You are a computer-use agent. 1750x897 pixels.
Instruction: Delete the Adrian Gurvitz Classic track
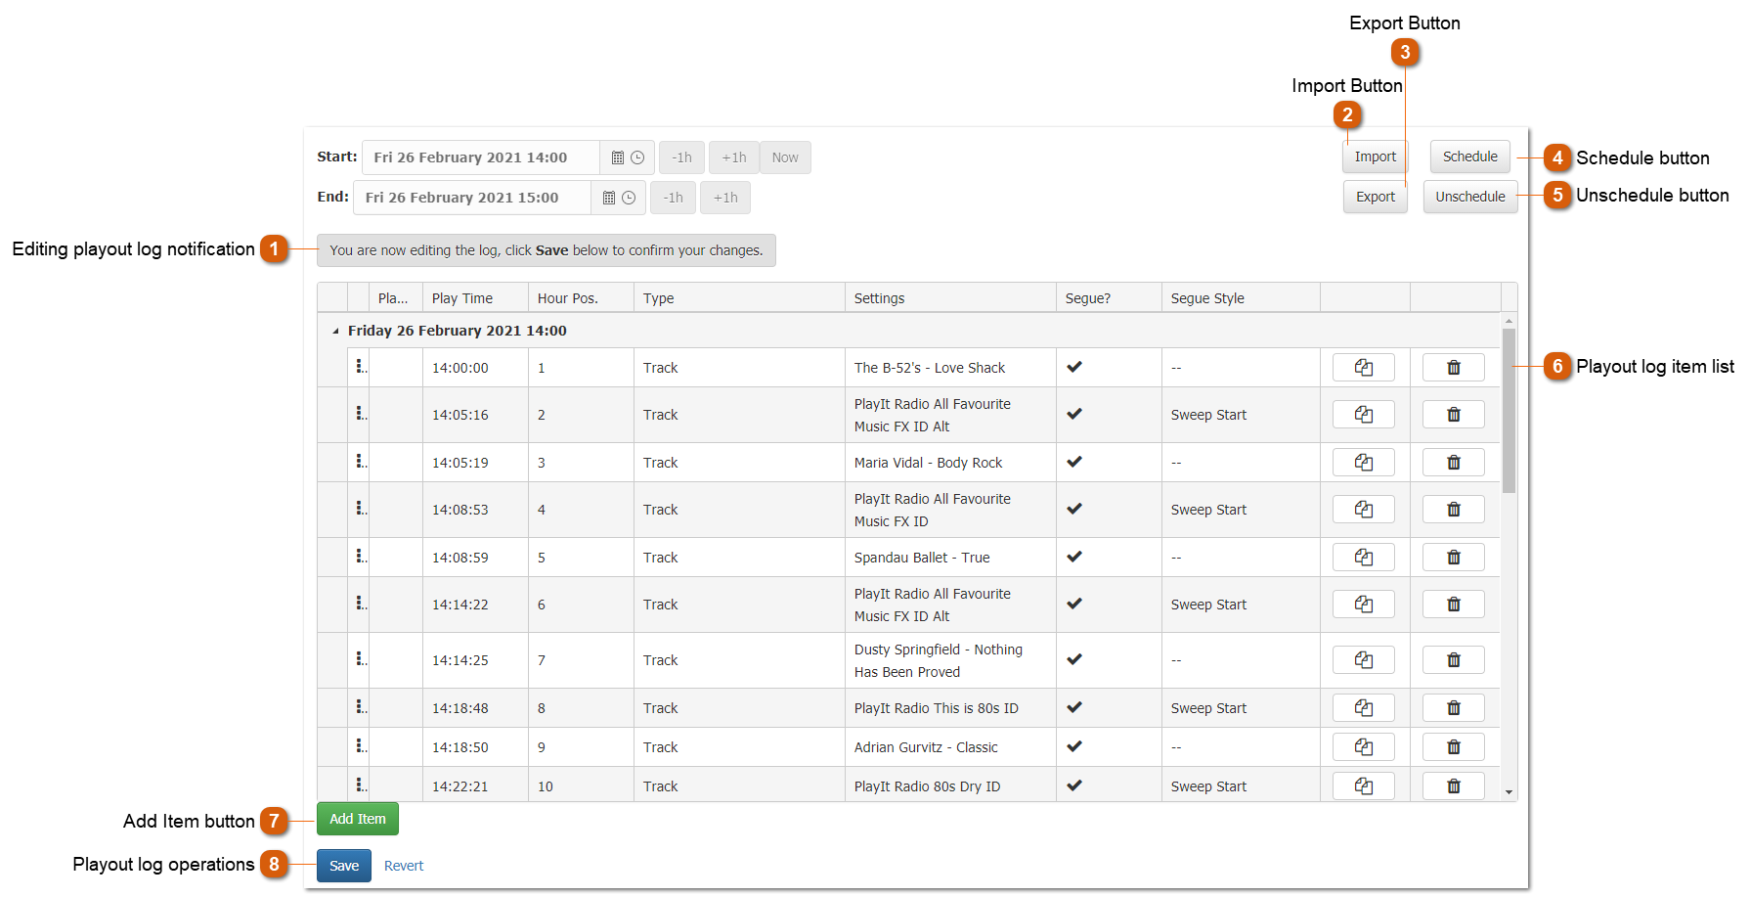1454,746
